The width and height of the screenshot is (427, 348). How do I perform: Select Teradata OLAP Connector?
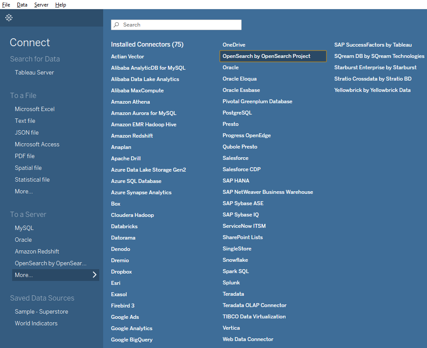(x=254, y=305)
